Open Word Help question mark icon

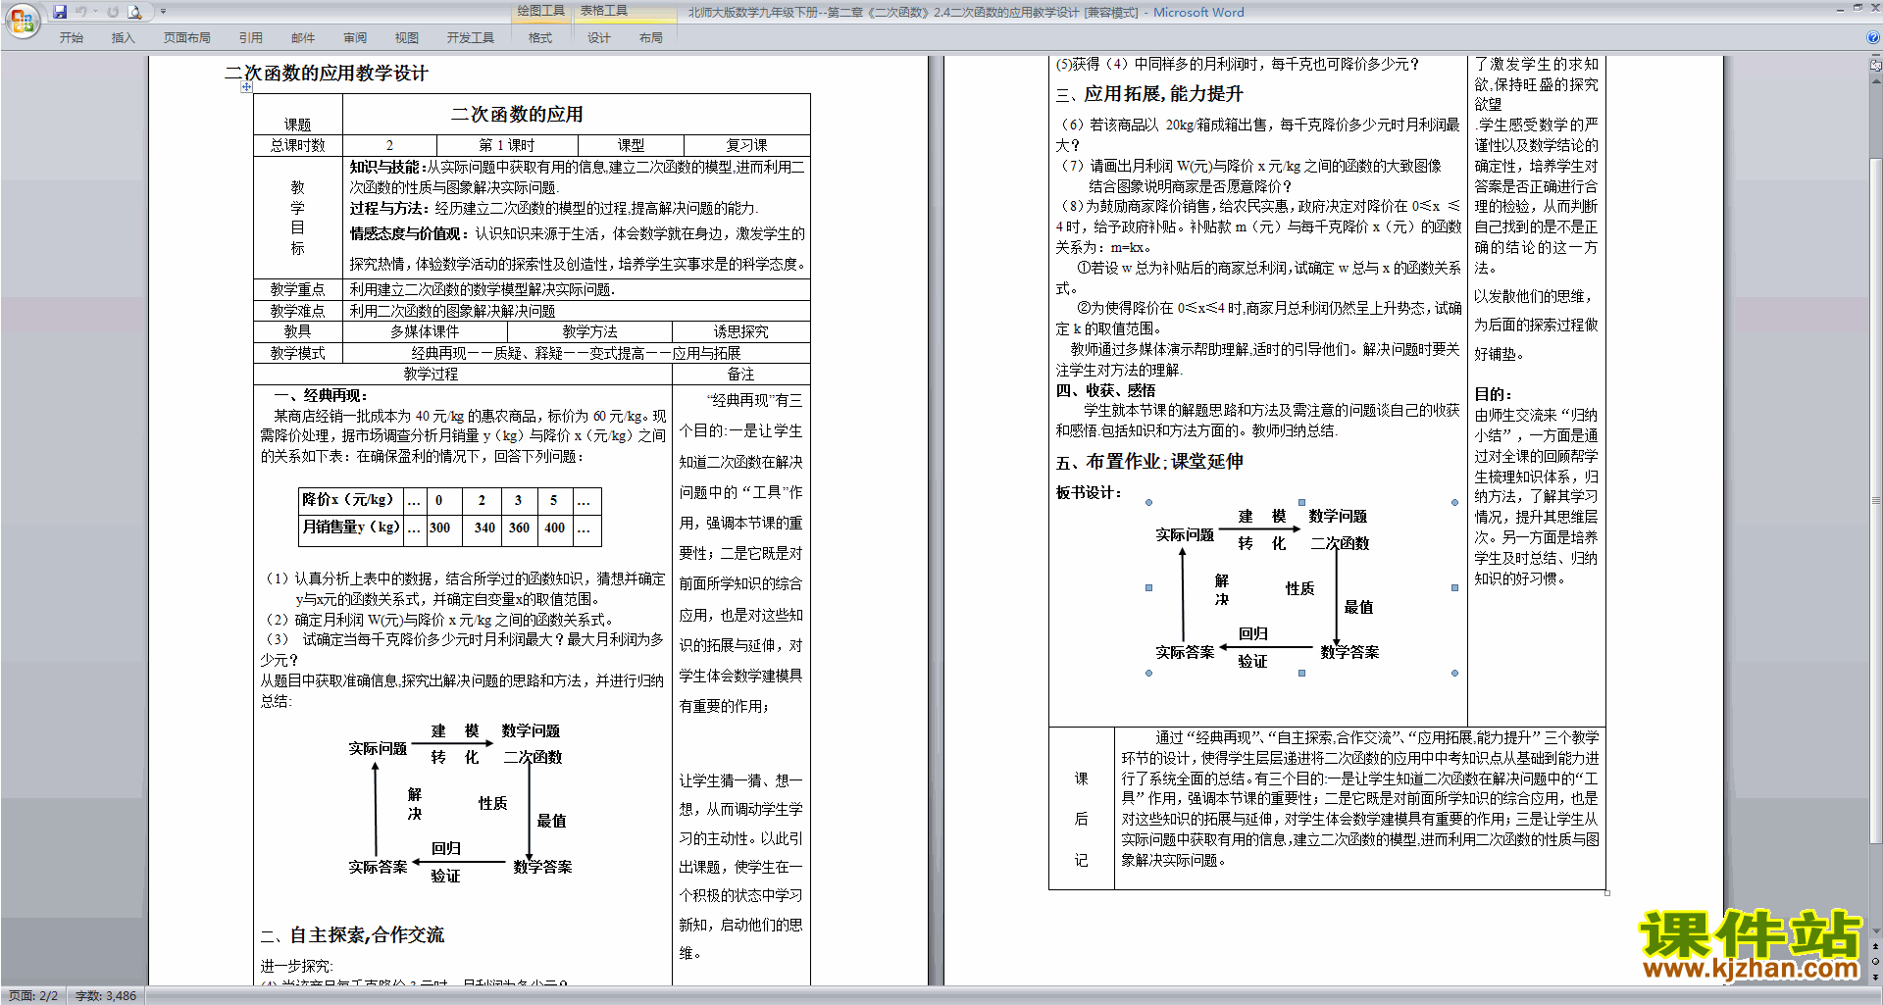[1873, 37]
